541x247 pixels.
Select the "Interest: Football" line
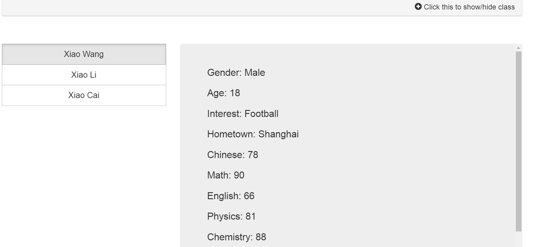click(x=243, y=114)
